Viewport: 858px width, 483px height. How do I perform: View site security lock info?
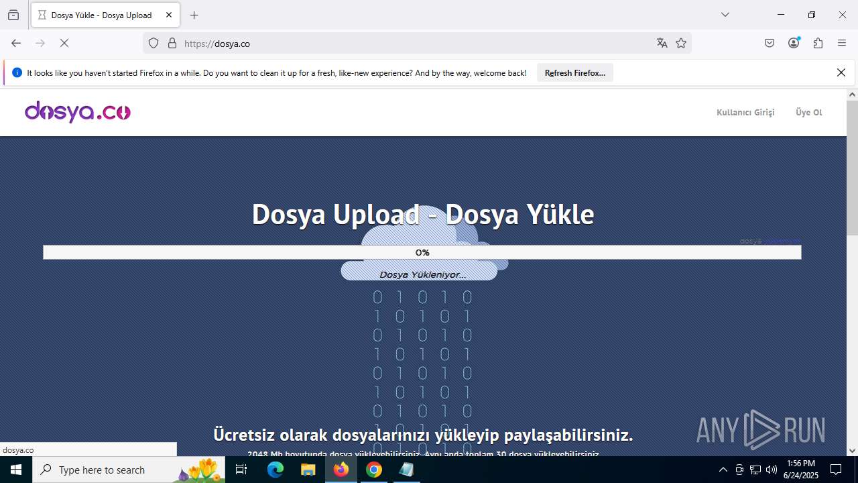pyautogui.click(x=172, y=43)
